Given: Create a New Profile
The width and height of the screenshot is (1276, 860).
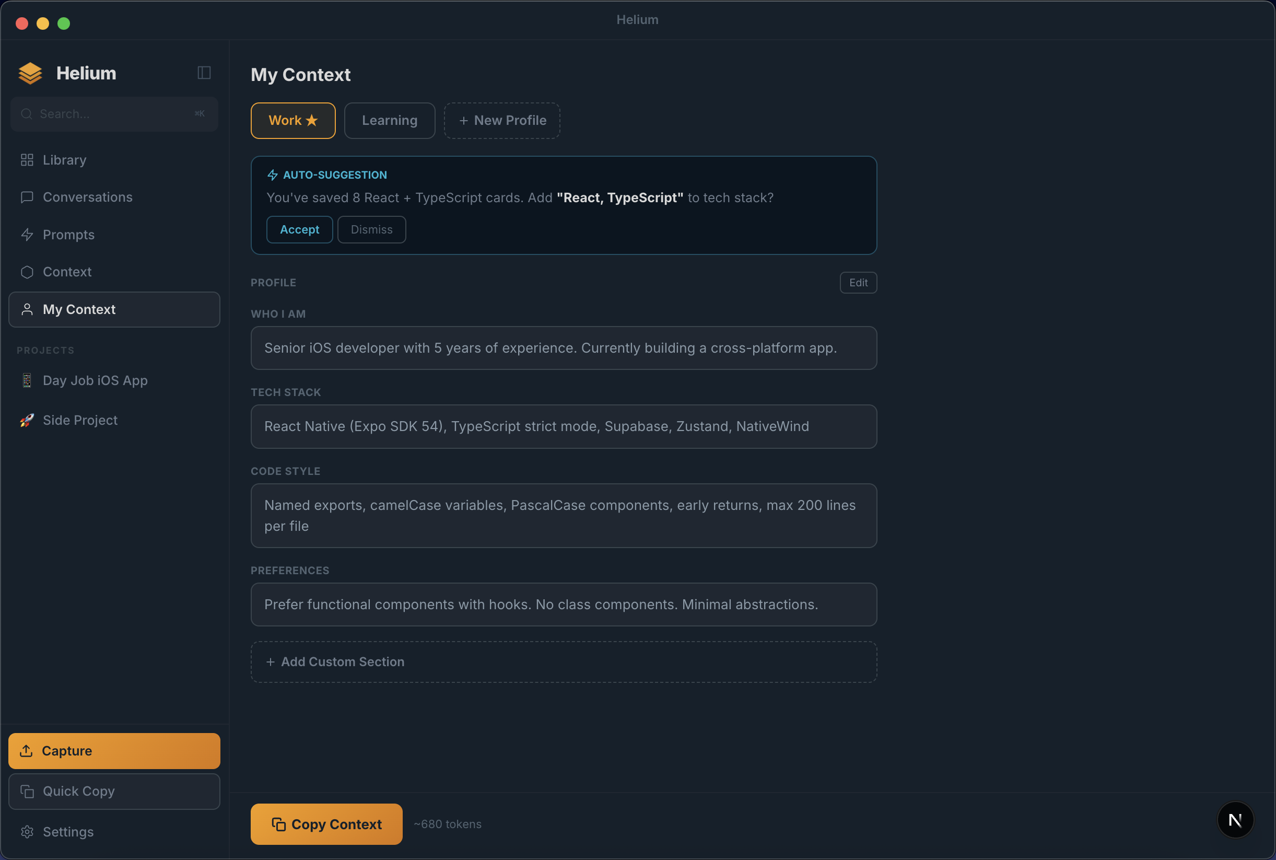Looking at the screenshot, I should [x=501, y=120].
